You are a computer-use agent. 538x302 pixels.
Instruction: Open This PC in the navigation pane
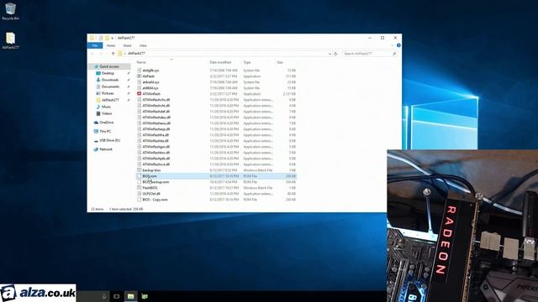point(105,131)
